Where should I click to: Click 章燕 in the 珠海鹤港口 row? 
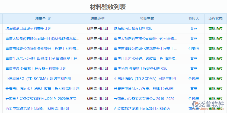coord(194,28)
